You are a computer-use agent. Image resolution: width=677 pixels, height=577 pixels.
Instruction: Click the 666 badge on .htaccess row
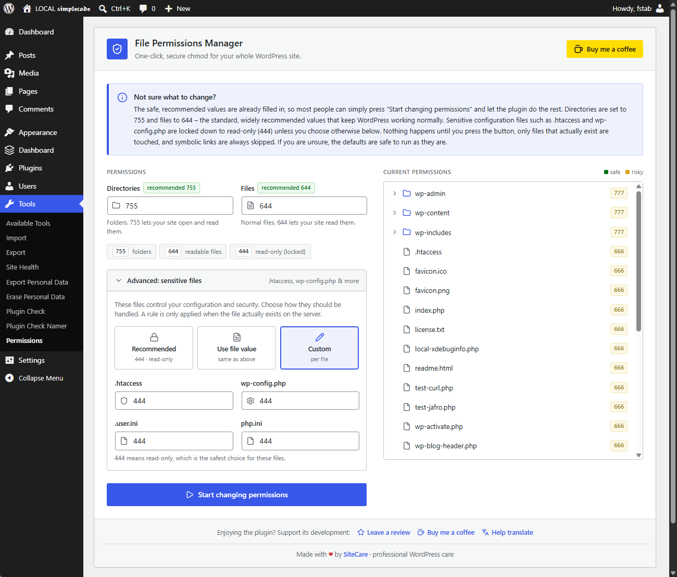point(619,251)
